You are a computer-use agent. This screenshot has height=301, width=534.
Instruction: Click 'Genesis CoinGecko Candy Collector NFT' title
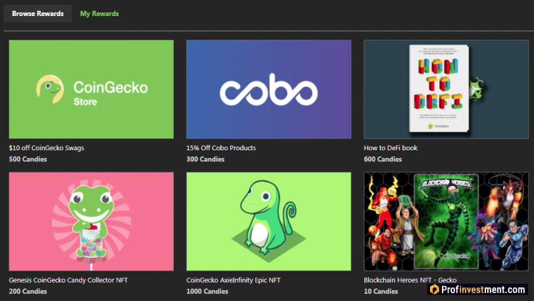click(x=68, y=280)
